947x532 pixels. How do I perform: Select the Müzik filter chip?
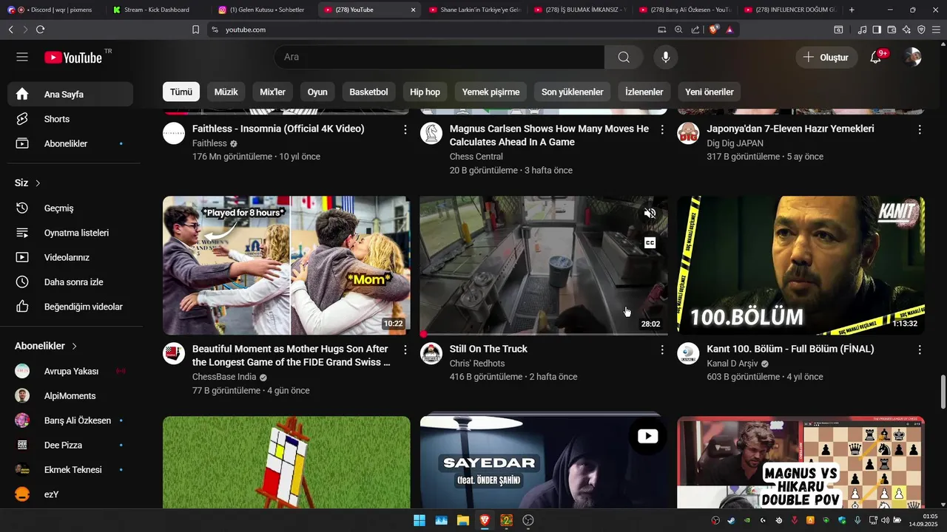click(x=226, y=92)
